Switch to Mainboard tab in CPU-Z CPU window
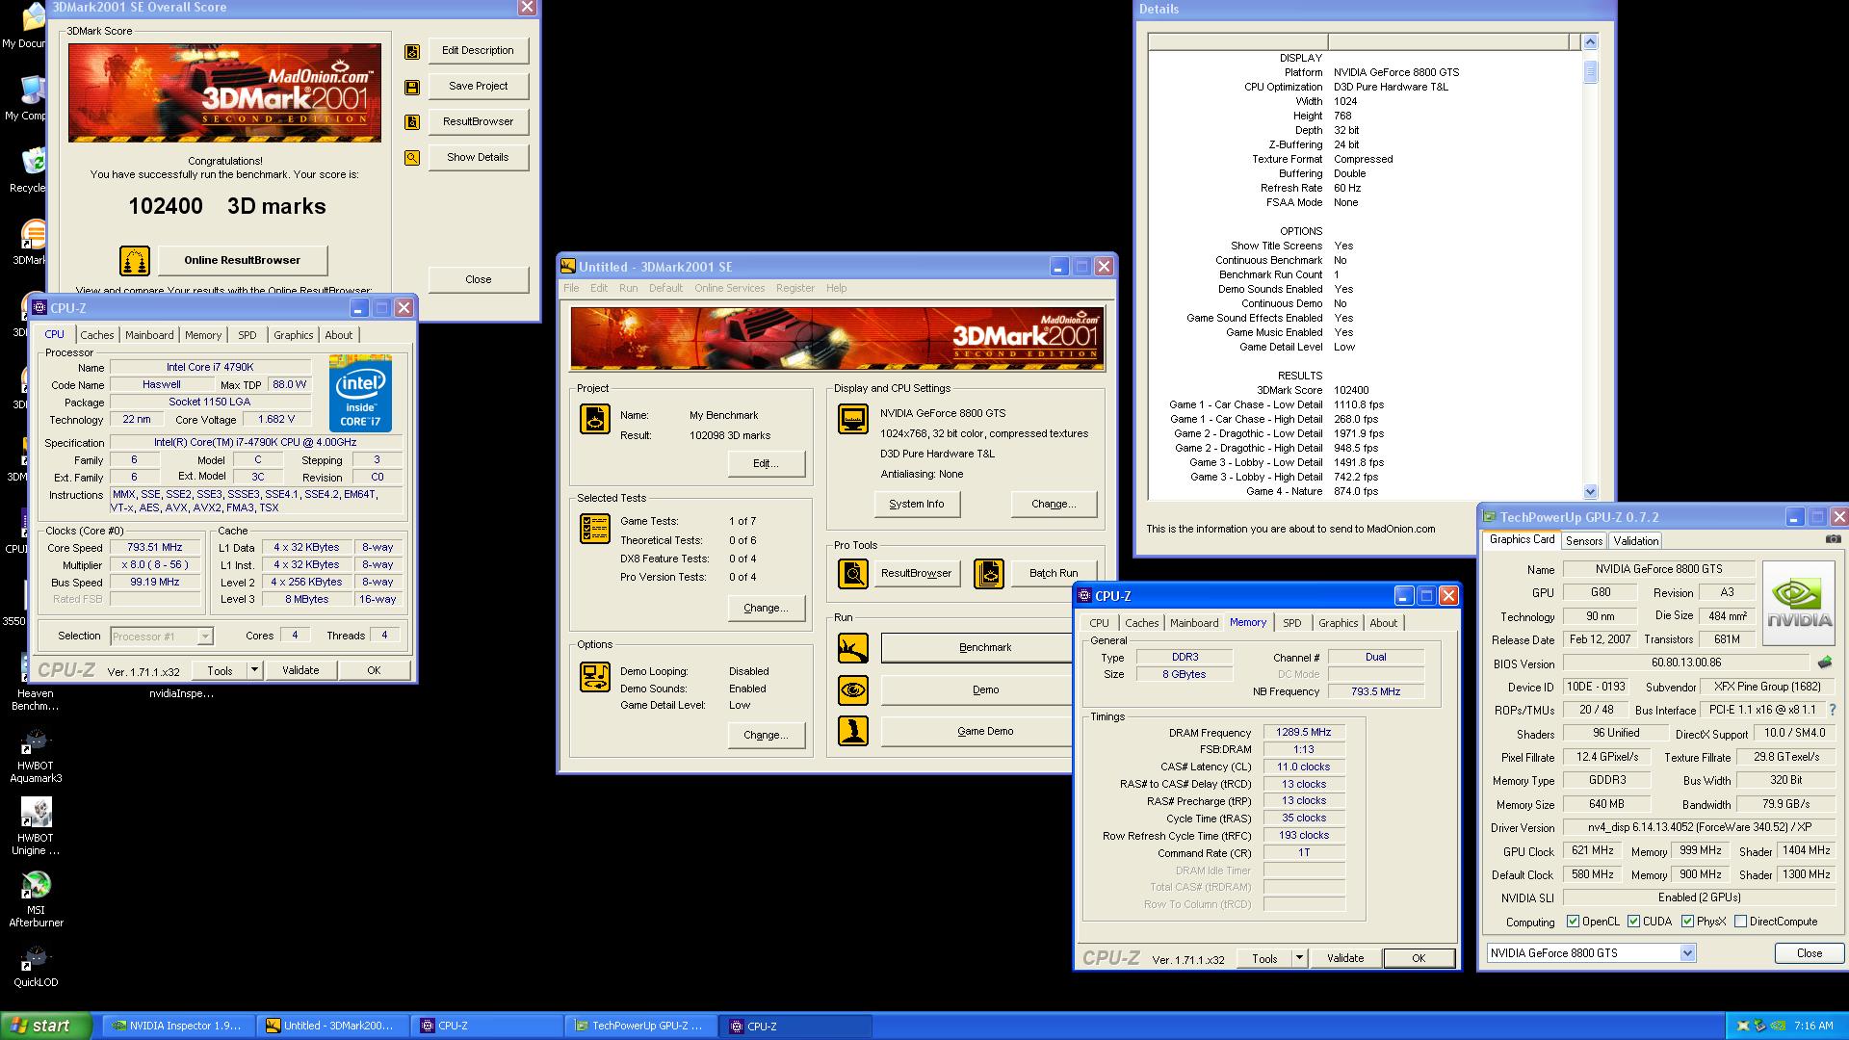Viewport: 1849px width, 1040px height. 149,335
